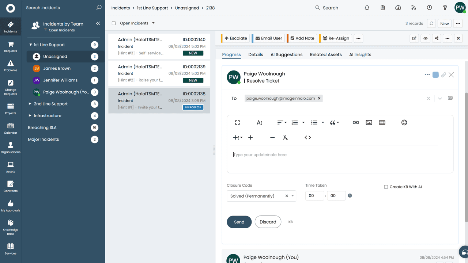Click the Escalate action button
This screenshot has height=263, width=468.
[235, 38]
